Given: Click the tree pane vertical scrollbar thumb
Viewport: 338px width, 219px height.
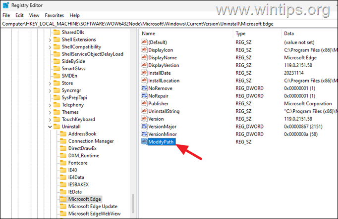Looking at the screenshot, I should pos(133,203).
